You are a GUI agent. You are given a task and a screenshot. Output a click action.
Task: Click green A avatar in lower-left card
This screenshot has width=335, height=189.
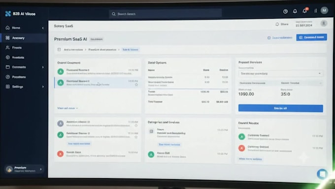click(61, 135)
